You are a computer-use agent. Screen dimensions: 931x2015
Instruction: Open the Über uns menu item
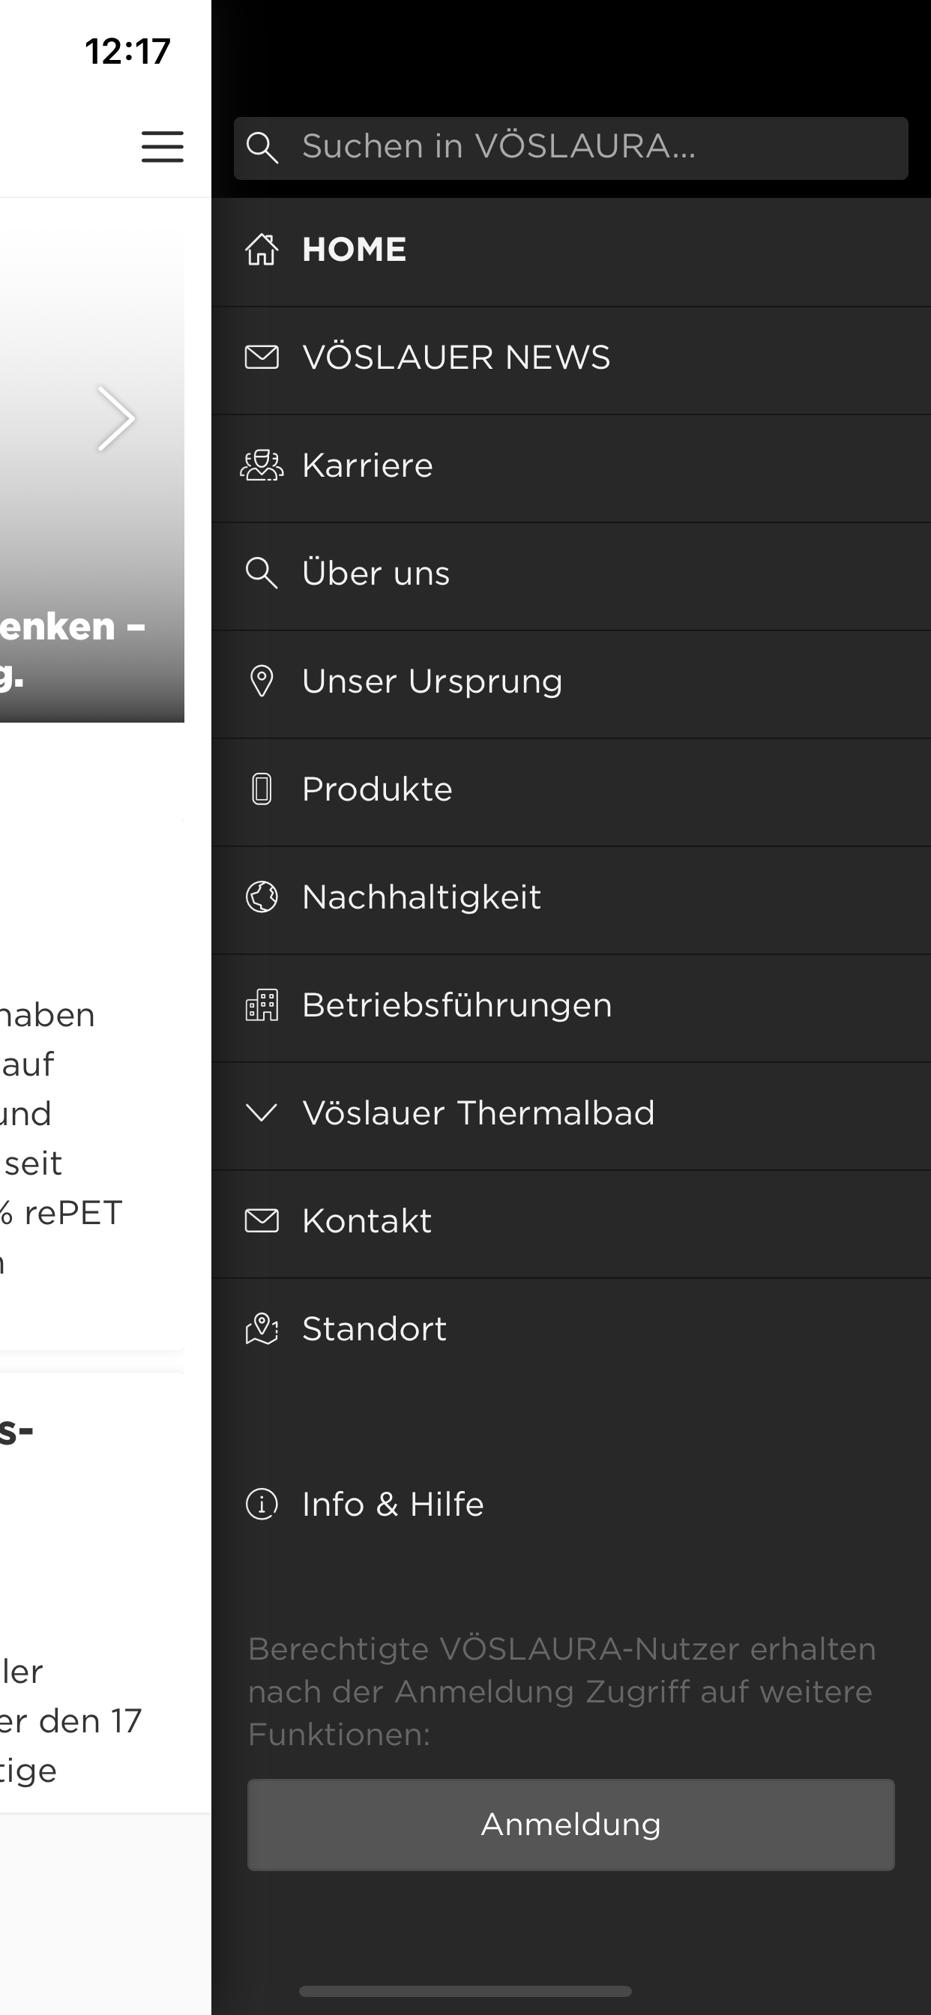pyautogui.click(x=376, y=573)
